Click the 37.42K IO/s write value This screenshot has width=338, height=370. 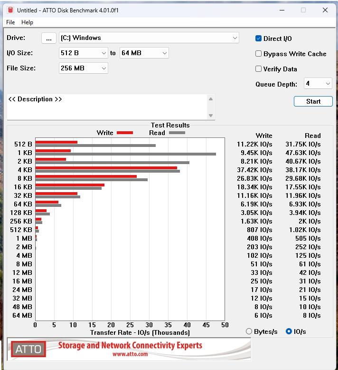[254, 170]
